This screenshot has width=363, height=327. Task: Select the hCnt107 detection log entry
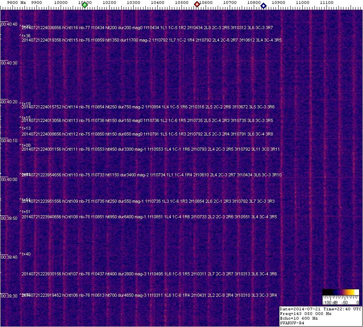pos(149,274)
